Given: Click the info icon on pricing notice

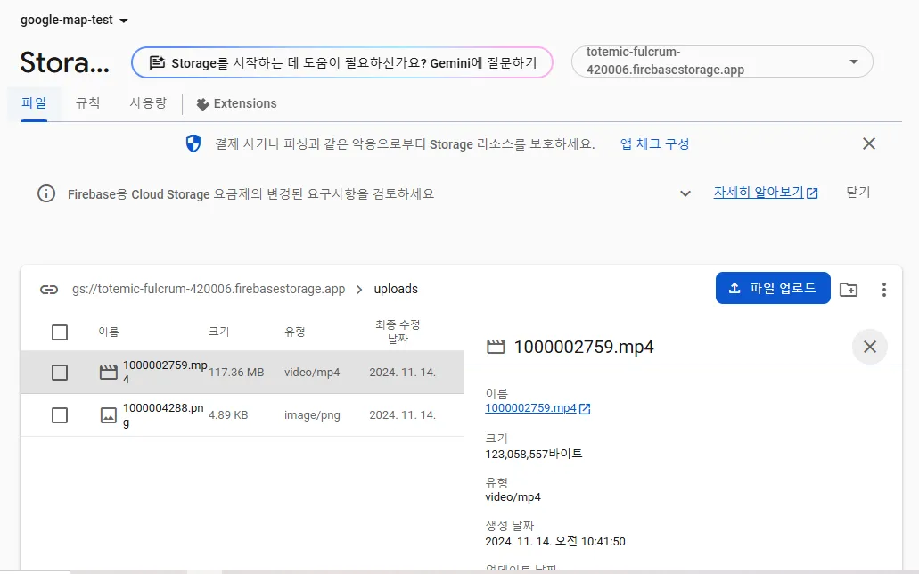Looking at the screenshot, I should 46,193.
